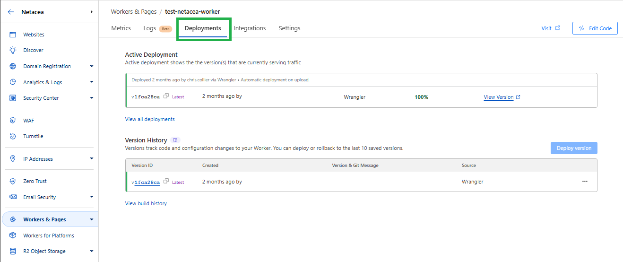
Task: Open the Netacea account switcher arrow
Action: 91,12
